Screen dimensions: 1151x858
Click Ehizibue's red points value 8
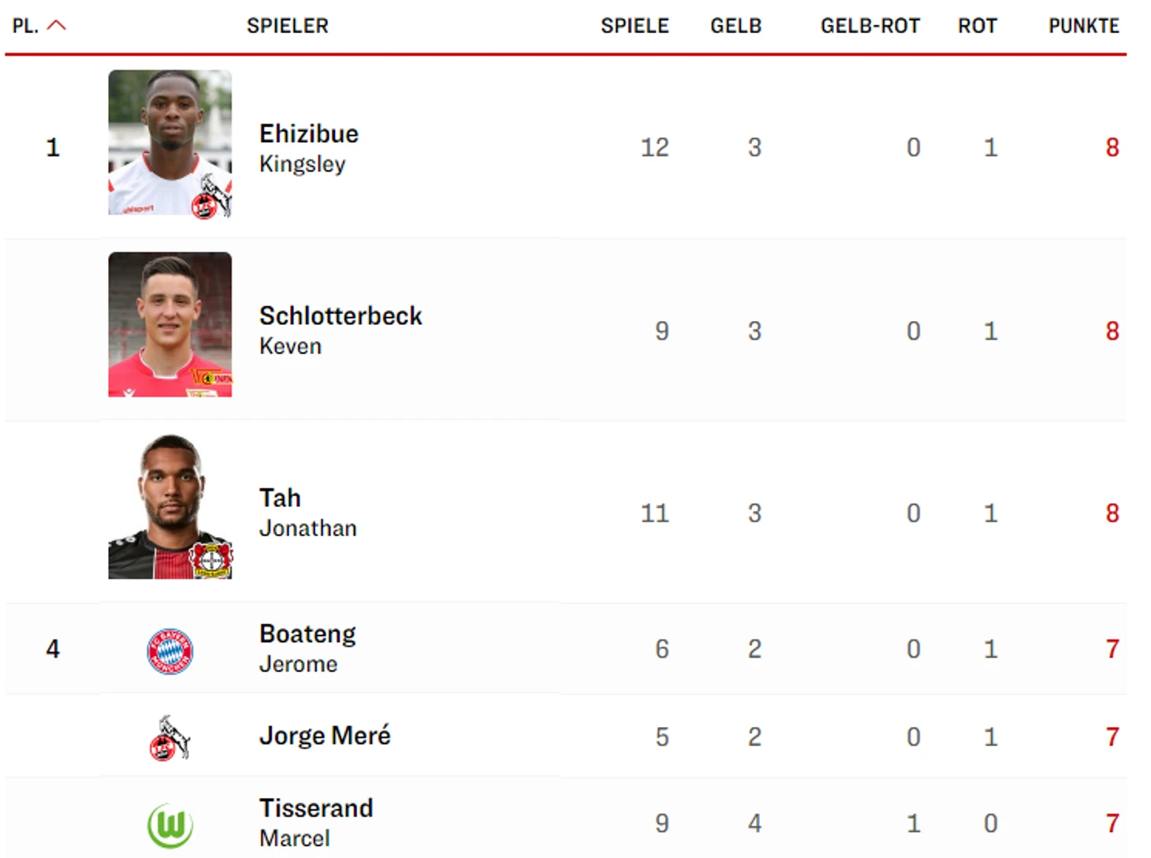[x=1112, y=147]
